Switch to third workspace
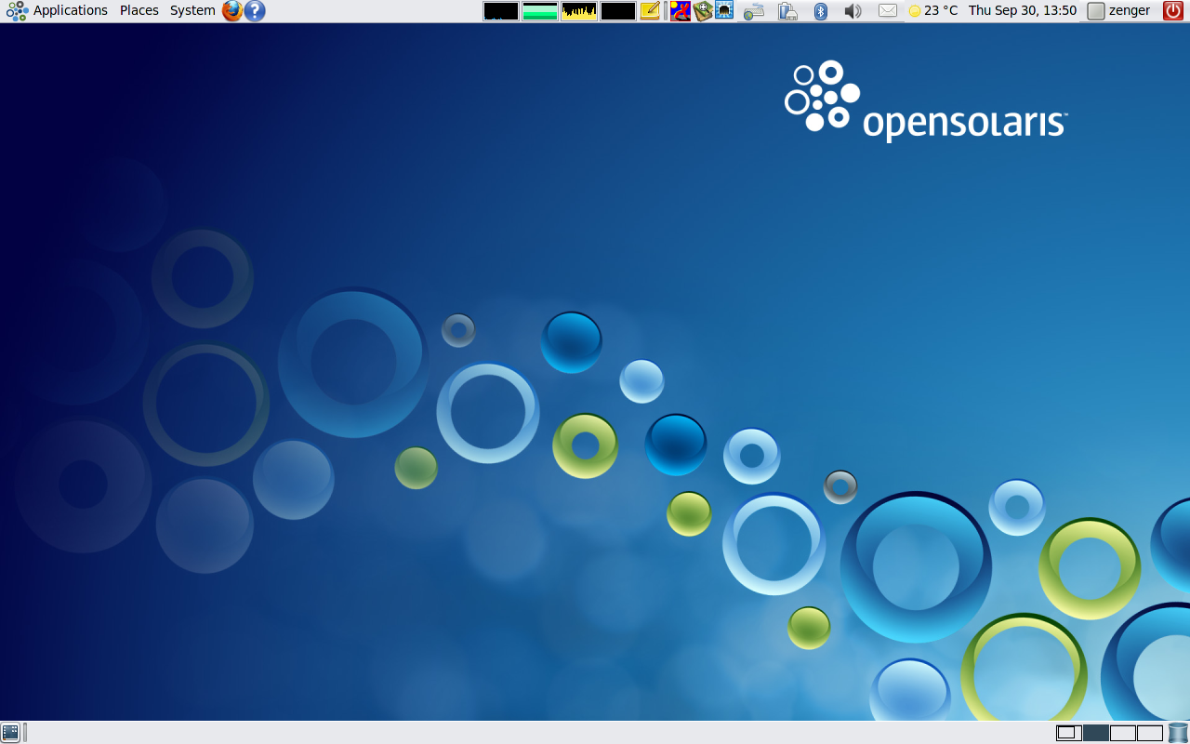 [1123, 733]
